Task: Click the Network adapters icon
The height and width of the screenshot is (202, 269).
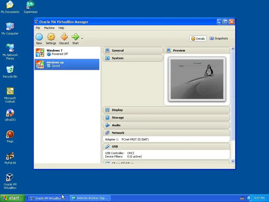Action: coord(107,133)
